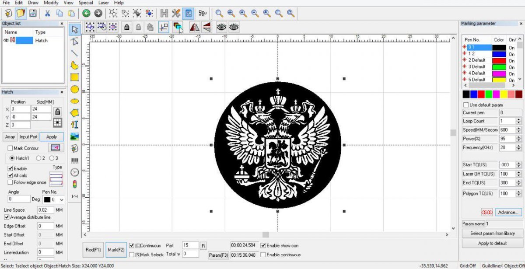Toggle Average distribute line checkbox
Image resolution: width=525 pixels, height=269 pixels.
(x=7, y=217)
